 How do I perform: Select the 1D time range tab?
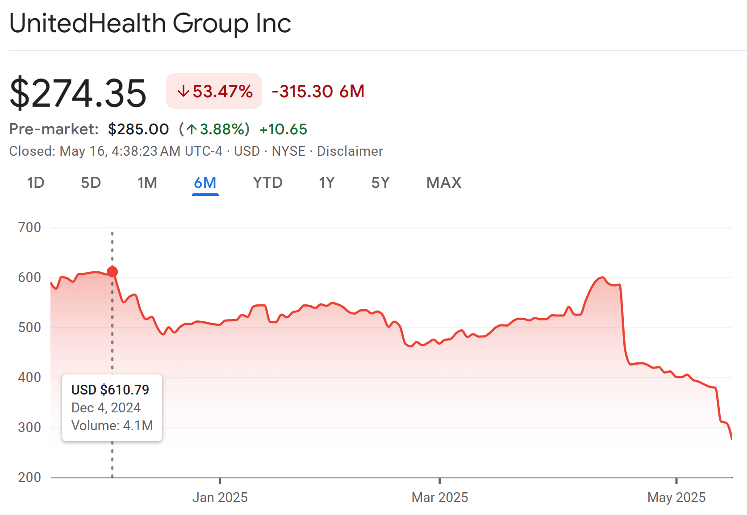[36, 183]
